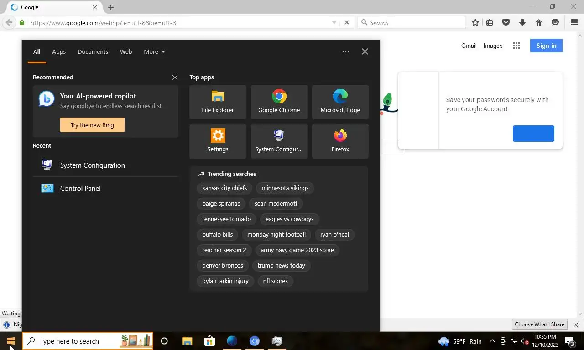Search trending army navy game 2023 score
Viewport: 584px width, 350px height.
pyautogui.click(x=297, y=250)
